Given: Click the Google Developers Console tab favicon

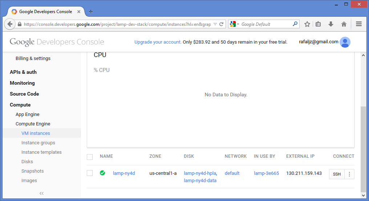Looking at the screenshot, I should tap(14, 12).
